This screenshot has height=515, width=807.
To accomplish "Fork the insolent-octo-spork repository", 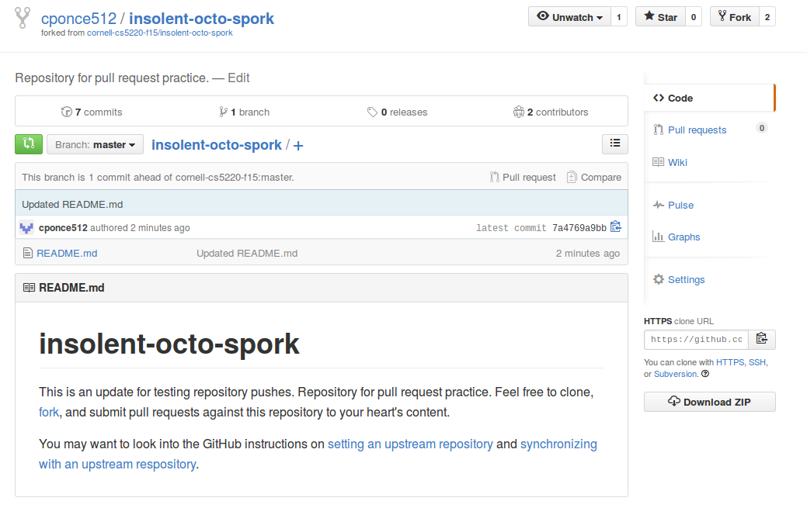I will click(x=735, y=17).
